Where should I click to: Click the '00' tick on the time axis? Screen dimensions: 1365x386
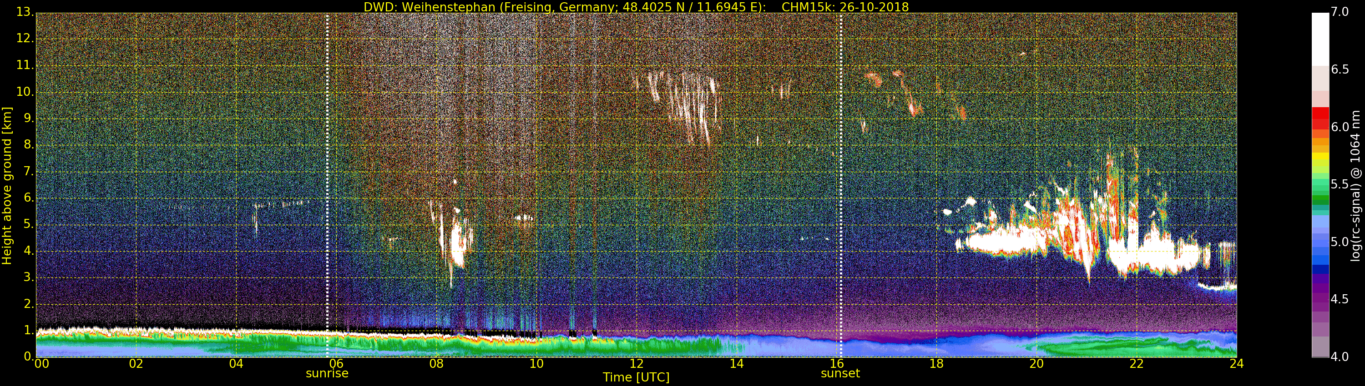click(x=41, y=364)
